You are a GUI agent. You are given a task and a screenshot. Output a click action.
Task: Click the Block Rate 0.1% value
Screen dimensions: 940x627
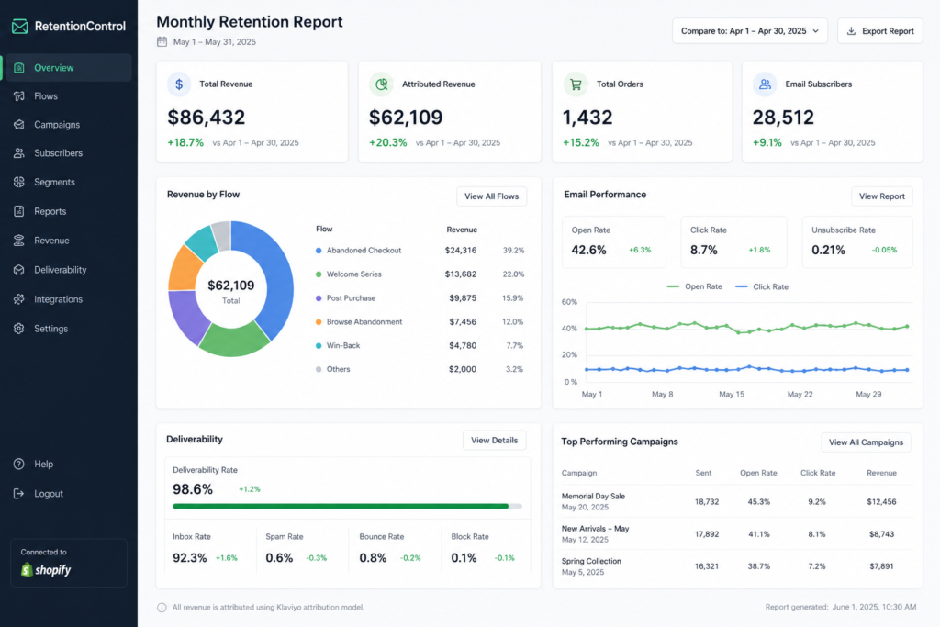click(464, 558)
